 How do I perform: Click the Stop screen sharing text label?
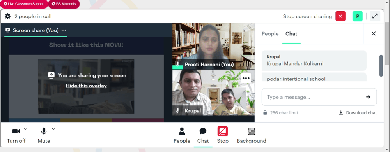tap(307, 16)
